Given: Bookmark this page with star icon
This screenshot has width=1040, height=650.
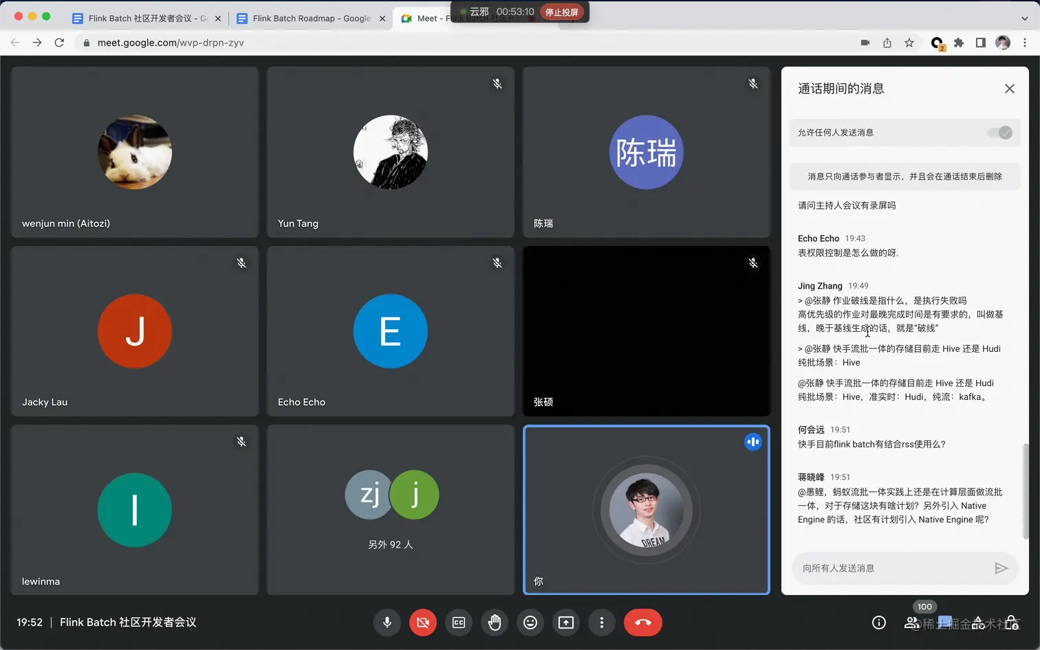Looking at the screenshot, I should click(909, 43).
